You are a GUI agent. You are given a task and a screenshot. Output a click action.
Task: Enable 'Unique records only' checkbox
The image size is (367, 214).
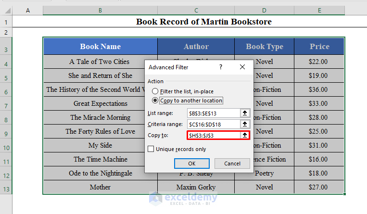(151, 149)
